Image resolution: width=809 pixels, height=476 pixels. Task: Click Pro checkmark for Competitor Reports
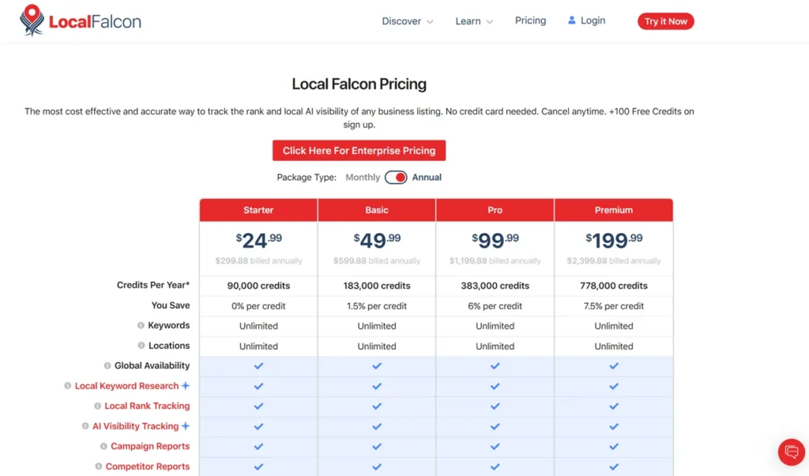point(495,467)
